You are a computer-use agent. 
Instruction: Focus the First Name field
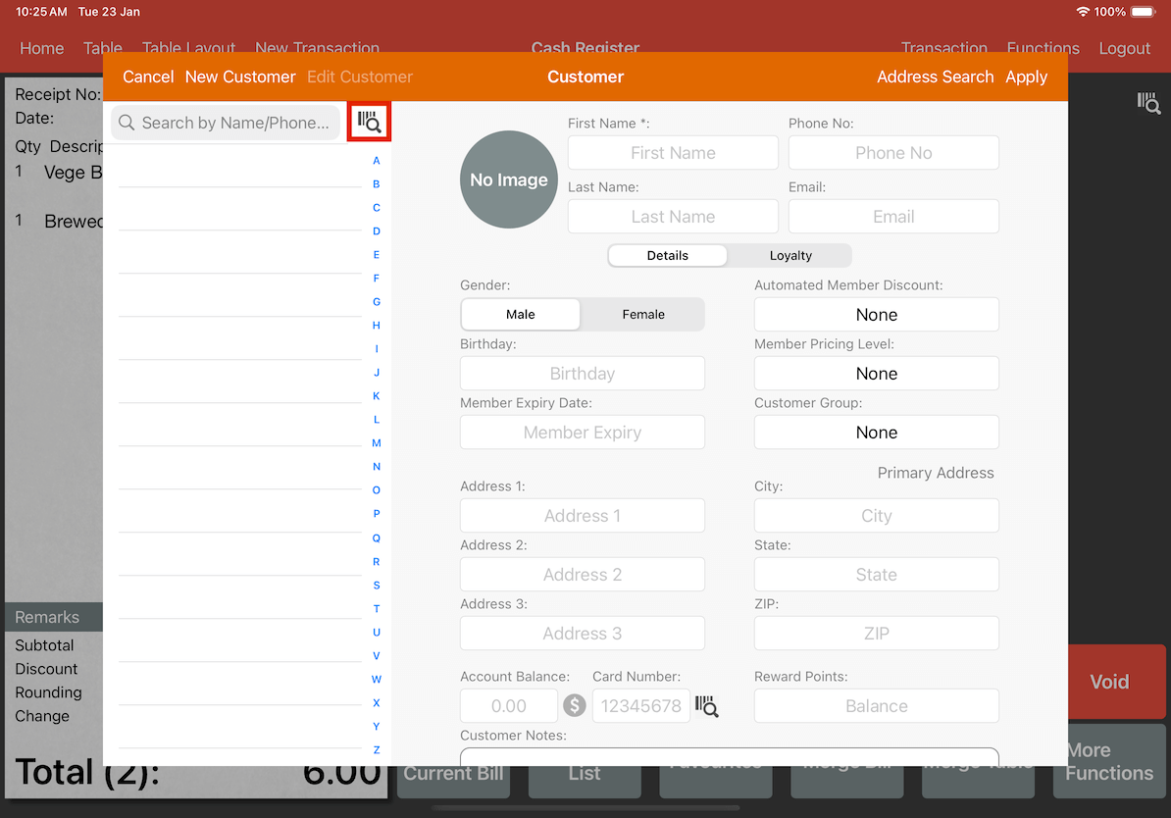click(x=673, y=153)
